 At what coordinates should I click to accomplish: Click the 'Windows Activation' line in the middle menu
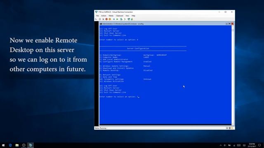pos(112,81)
